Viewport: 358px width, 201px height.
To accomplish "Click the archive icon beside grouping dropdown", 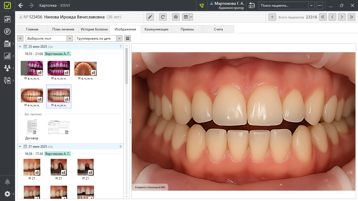I will (127, 39).
